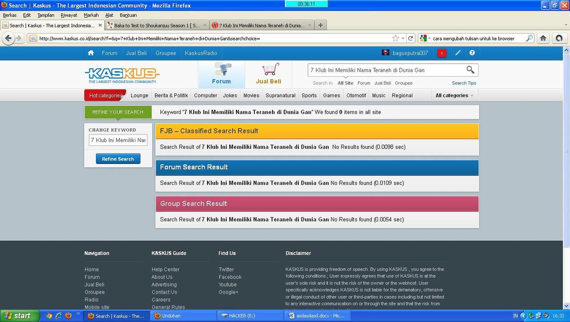Open the Twitter footer link

[226, 269]
